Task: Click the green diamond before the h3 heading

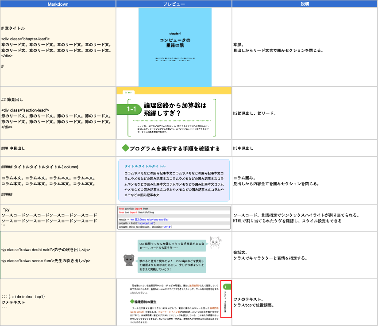Action: pos(125,148)
